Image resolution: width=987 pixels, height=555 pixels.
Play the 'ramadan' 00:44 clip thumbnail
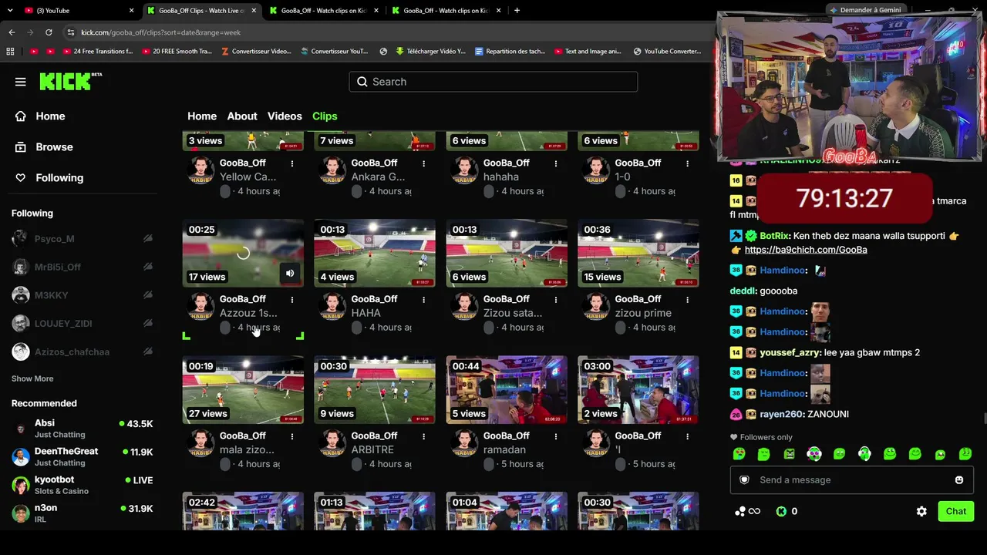(507, 390)
